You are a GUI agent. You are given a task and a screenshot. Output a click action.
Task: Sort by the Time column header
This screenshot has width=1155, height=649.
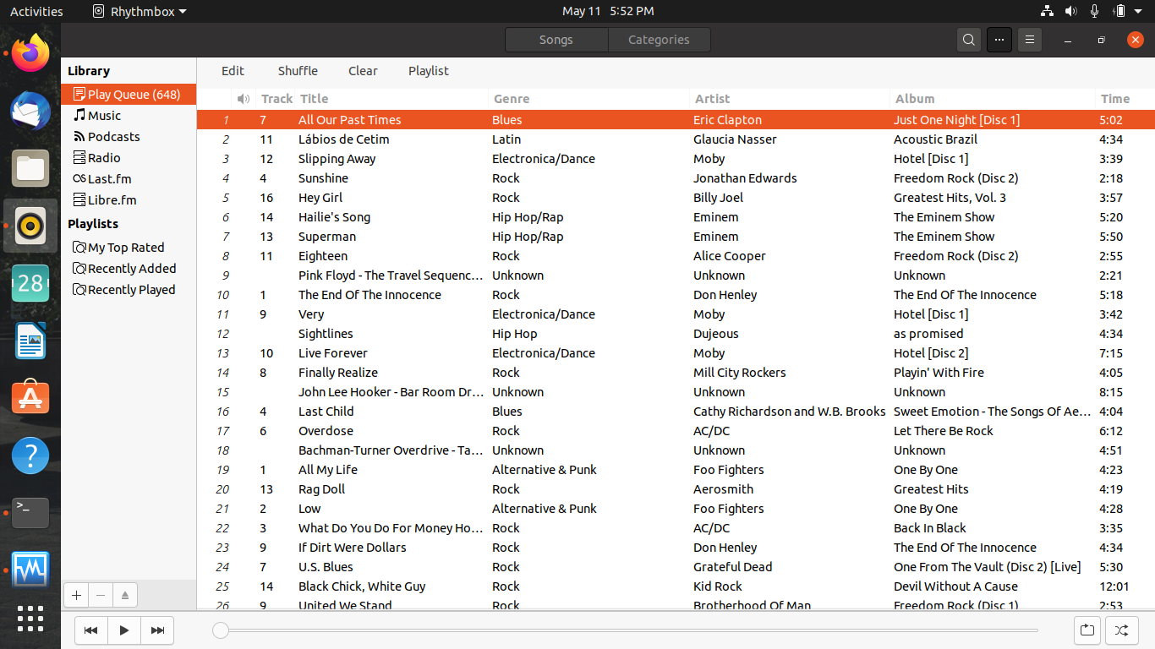point(1125,99)
